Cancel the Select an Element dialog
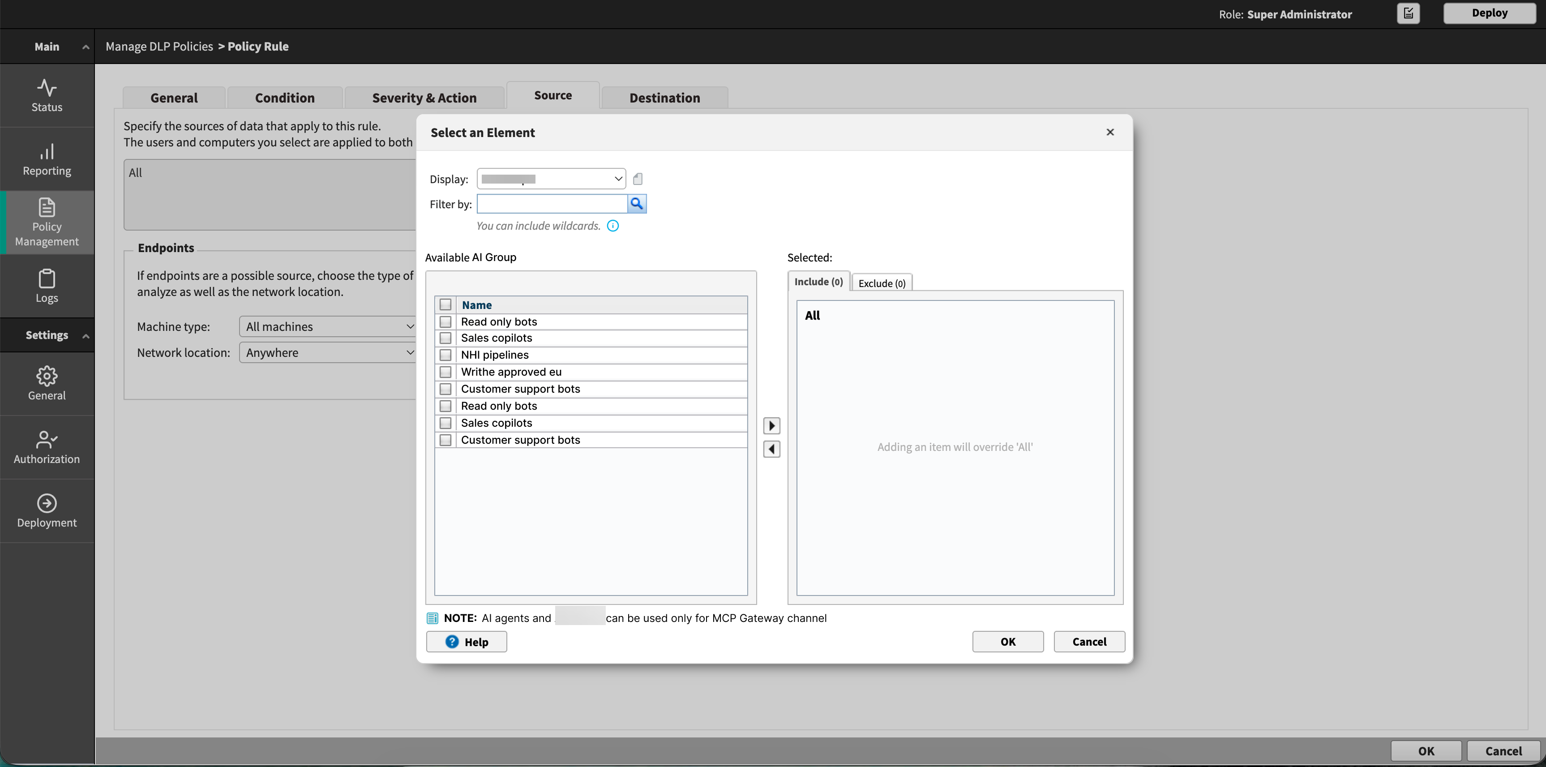1546x767 pixels. click(1089, 642)
